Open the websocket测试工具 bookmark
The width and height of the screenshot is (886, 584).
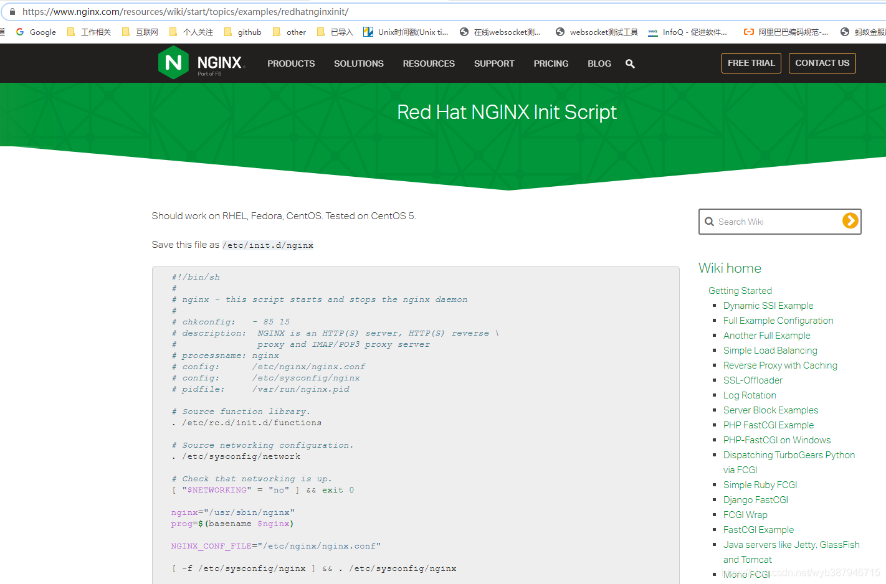596,32
